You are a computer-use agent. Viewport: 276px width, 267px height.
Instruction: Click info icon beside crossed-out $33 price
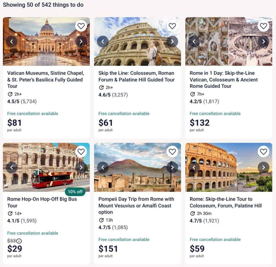pyautogui.click(x=19, y=241)
